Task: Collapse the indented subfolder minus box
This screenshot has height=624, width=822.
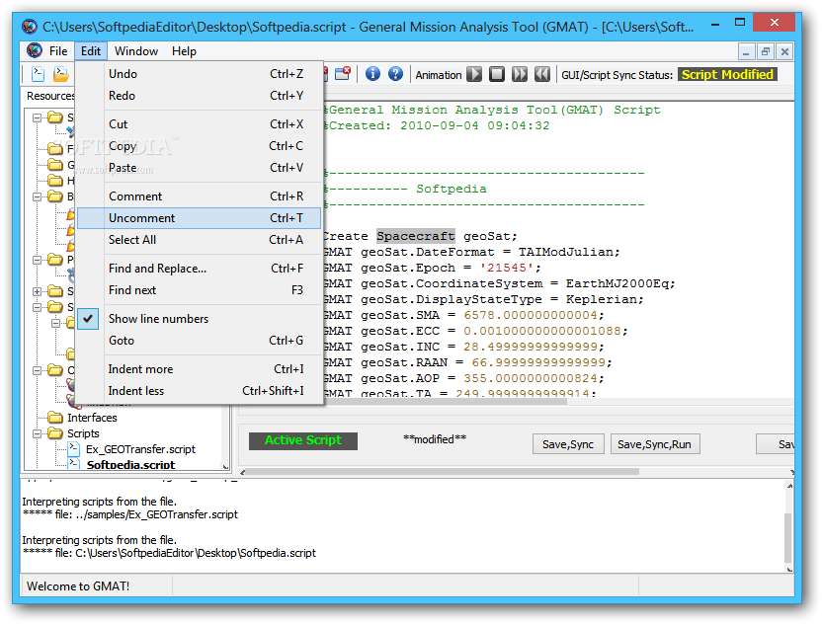Action: [x=55, y=323]
